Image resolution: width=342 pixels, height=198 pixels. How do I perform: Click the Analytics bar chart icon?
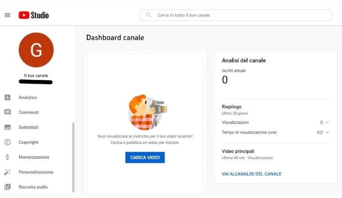pos(8,97)
